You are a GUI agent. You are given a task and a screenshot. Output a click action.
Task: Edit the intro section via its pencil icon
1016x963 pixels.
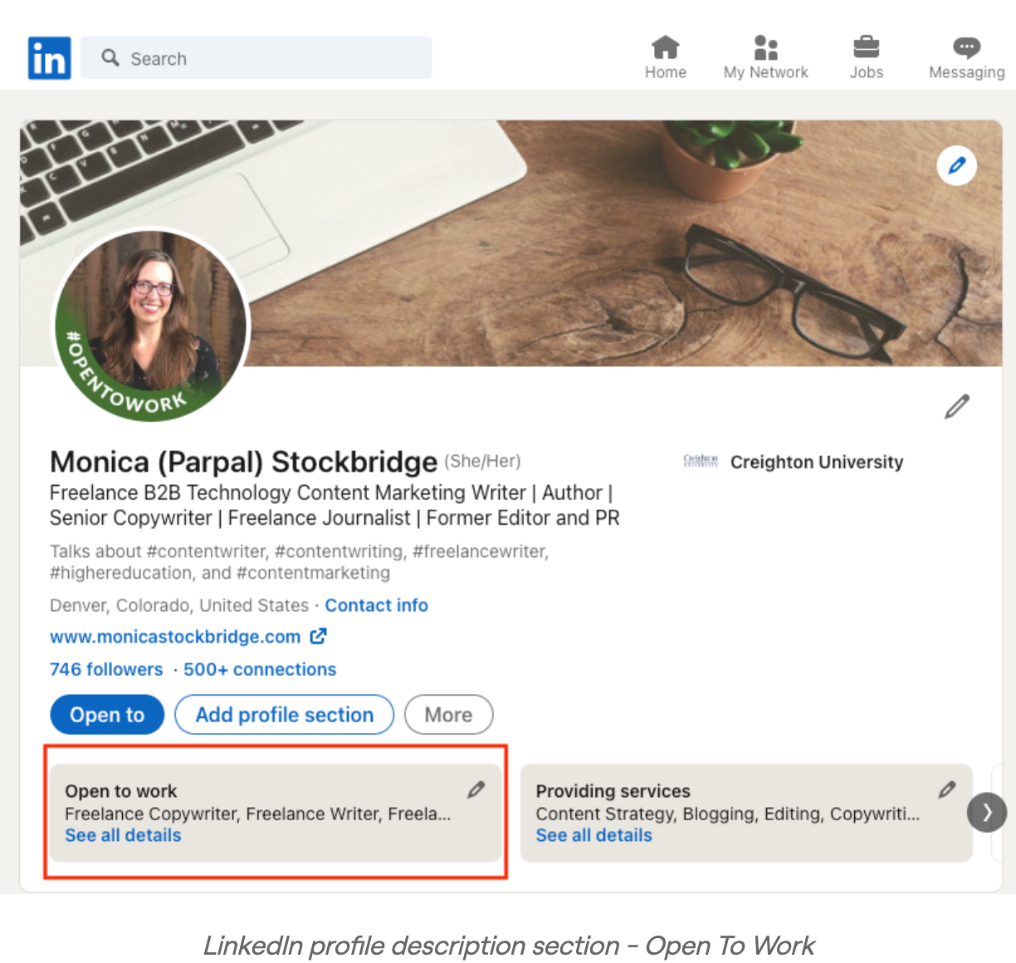click(956, 406)
